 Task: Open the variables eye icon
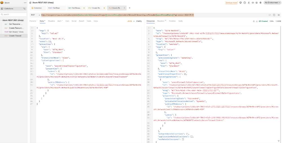coord(253,3)
